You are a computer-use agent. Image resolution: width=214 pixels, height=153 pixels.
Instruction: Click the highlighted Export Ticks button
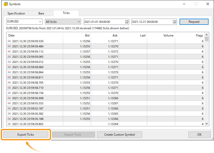click(26, 134)
